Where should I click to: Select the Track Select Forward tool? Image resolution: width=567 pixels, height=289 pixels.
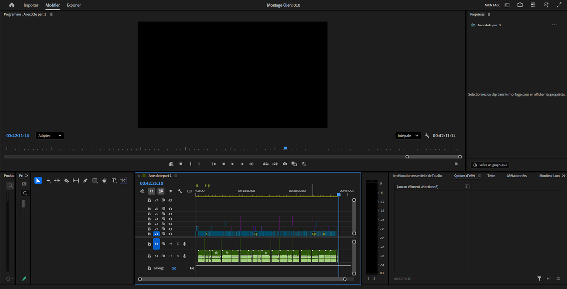click(47, 181)
